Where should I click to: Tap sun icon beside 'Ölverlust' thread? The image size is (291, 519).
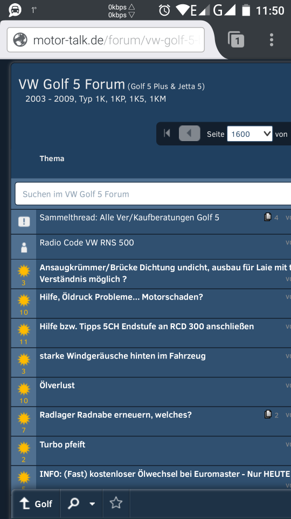tap(24, 389)
